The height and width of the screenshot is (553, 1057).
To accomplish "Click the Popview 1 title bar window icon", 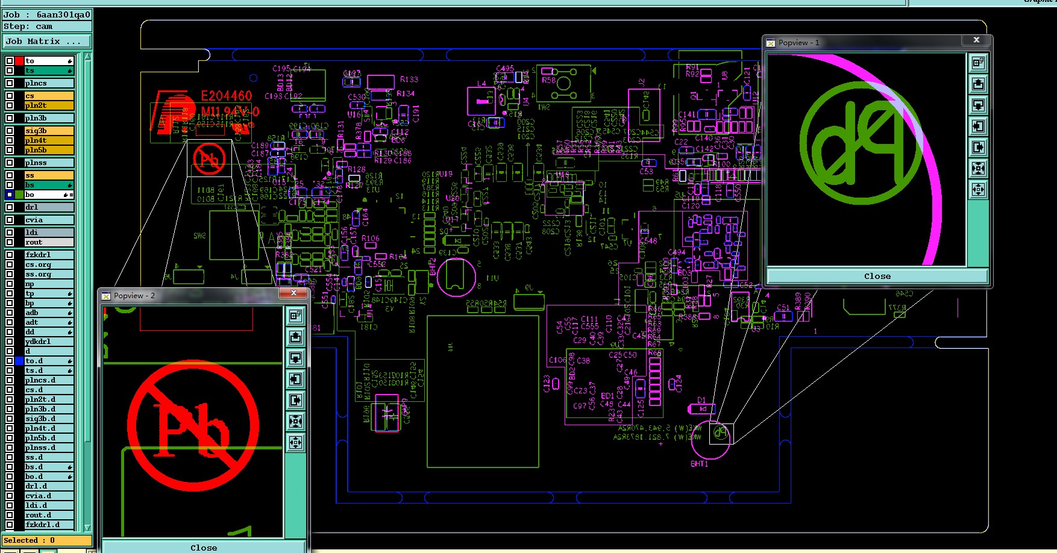I will click(x=771, y=43).
